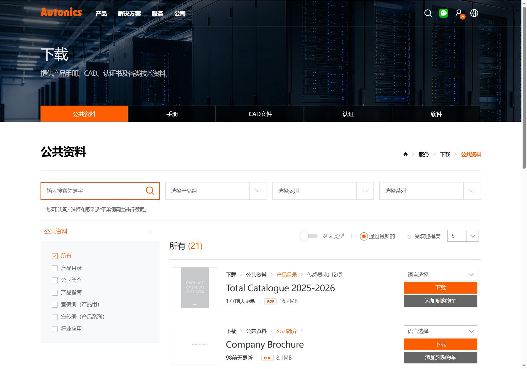527x369 pixels.
Task: Check the 产品指南 filter checkbox
Action: click(x=55, y=293)
